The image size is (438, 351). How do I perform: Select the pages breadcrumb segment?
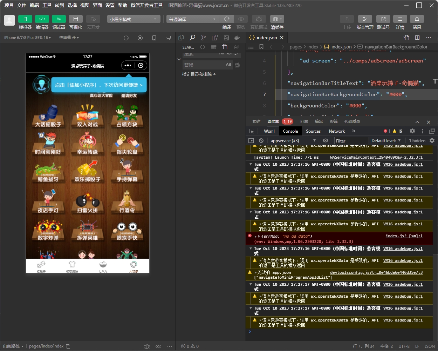point(296,47)
